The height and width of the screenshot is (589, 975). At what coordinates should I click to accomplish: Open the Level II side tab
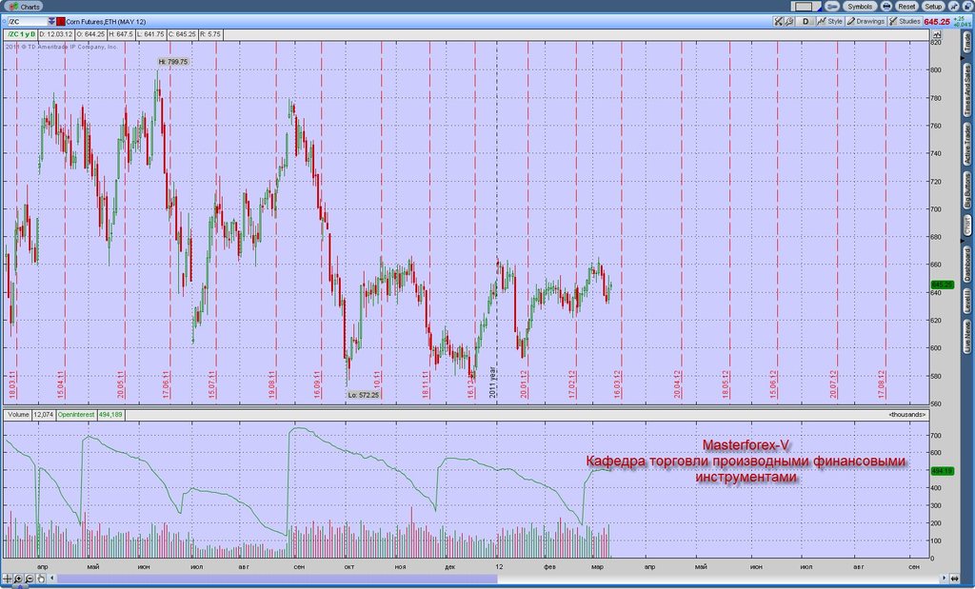(x=967, y=301)
